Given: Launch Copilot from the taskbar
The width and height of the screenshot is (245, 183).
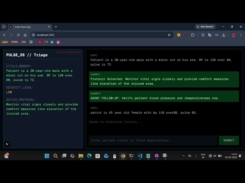Looking at the screenshot, I should 72,156.
